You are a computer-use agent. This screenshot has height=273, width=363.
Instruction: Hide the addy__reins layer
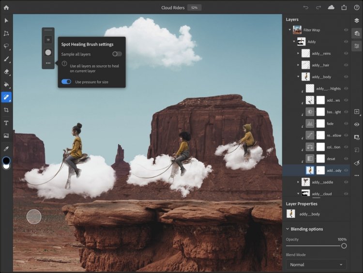[346, 53]
